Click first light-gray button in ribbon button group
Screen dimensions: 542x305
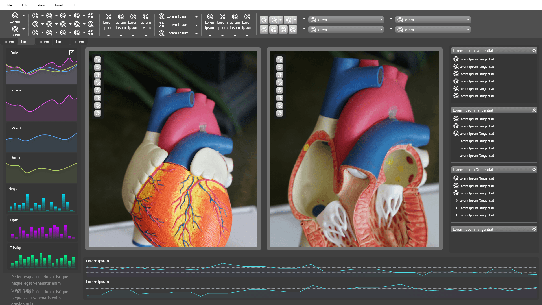tap(264, 20)
